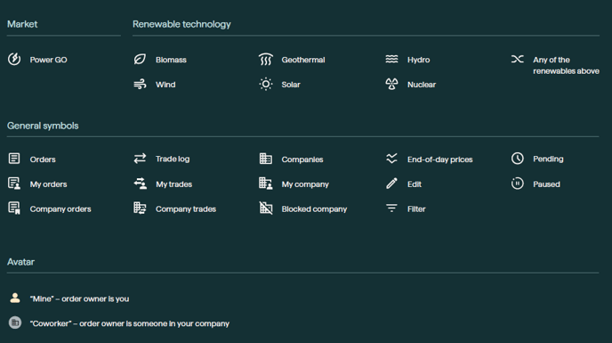Viewport: 612px width, 343px height.
Task: Click the Wind icon
Action: (x=140, y=84)
